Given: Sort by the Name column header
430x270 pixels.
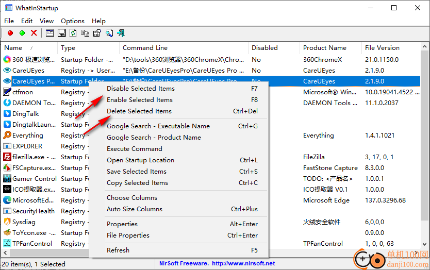Looking at the screenshot, I should point(29,48).
